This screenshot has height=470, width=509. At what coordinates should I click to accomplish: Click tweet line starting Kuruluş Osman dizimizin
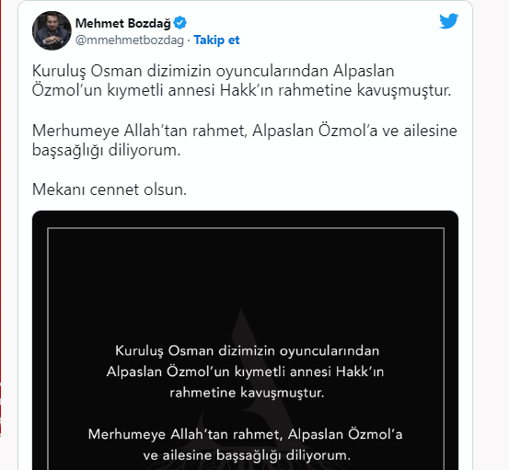[x=214, y=71]
